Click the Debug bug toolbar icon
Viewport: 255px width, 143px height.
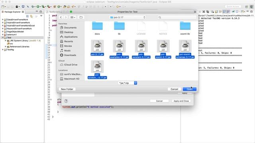pos(33,7)
